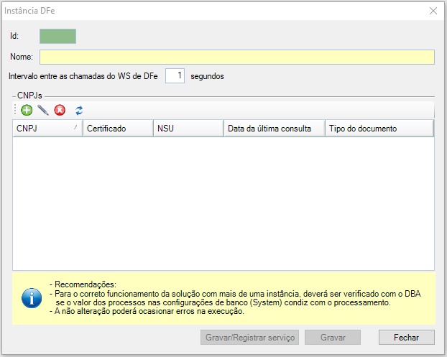This screenshot has width=447, height=357.
Task: Sort by NSU column header
Action: click(188, 129)
